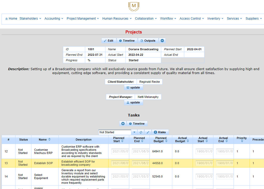
Task: Open the Risks info button
Action: (x=160, y=132)
